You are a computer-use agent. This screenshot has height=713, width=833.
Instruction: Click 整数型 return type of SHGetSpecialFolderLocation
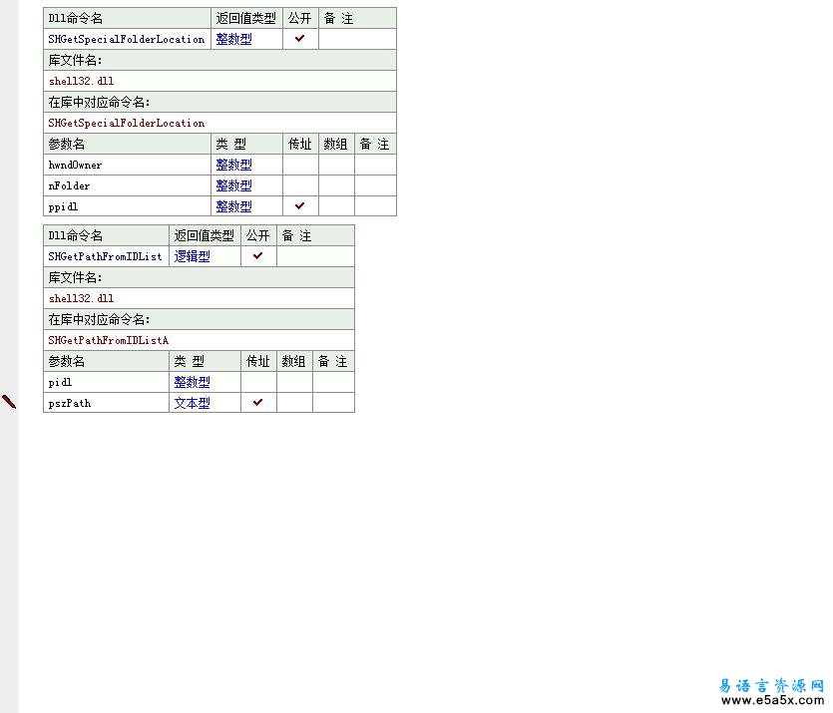point(233,39)
